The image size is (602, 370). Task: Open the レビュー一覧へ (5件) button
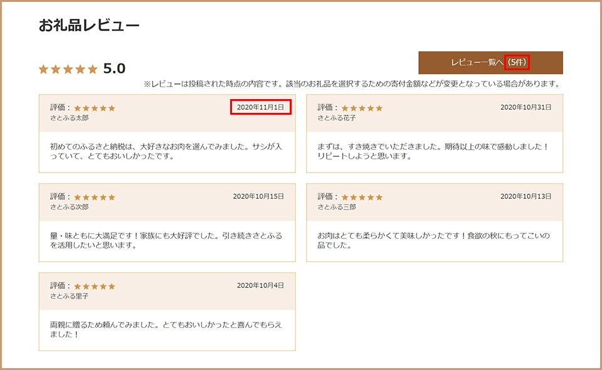pyautogui.click(x=490, y=63)
